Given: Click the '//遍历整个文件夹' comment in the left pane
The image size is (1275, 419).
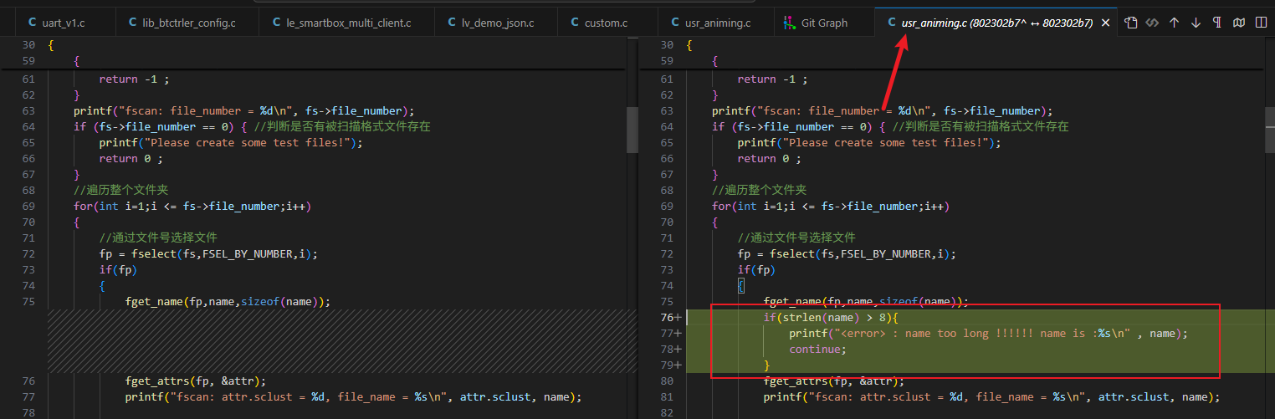Looking at the screenshot, I should point(121,190).
